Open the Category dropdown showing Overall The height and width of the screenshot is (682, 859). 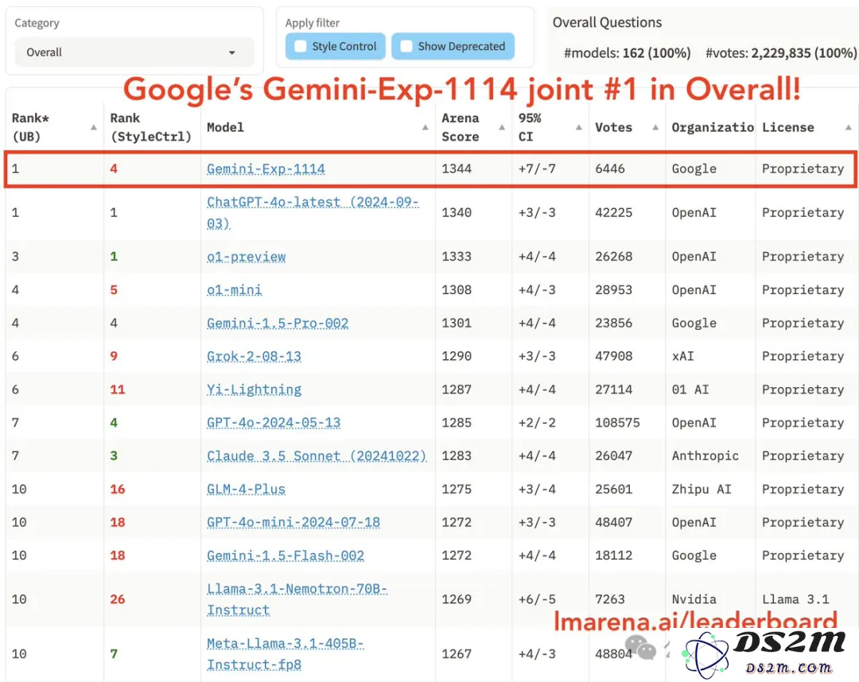[x=134, y=52]
